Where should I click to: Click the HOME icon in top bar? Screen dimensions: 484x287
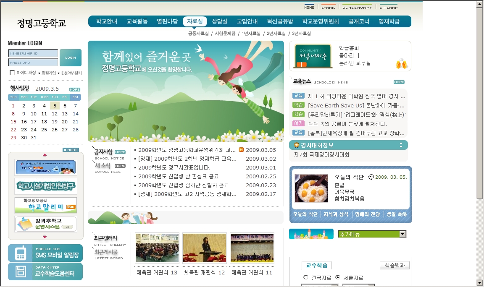point(309,7)
